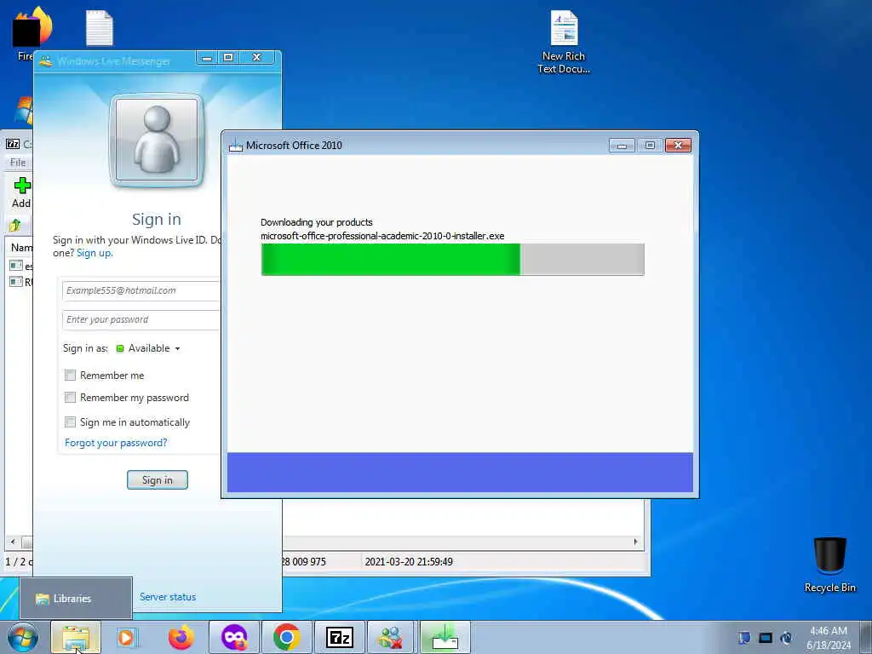Viewport: 872px width, 654px height.
Task: Click 'Downloading your products' text
Action: pos(317,222)
